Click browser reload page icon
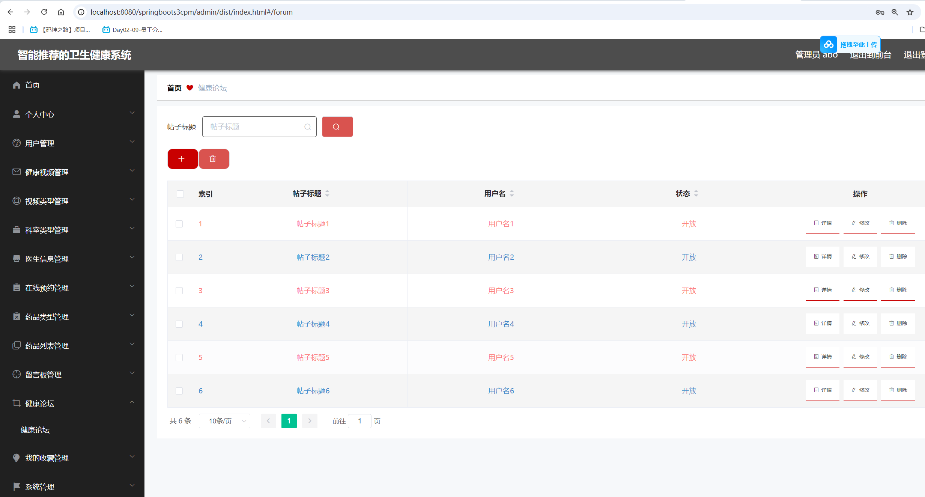 tap(44, 12)
